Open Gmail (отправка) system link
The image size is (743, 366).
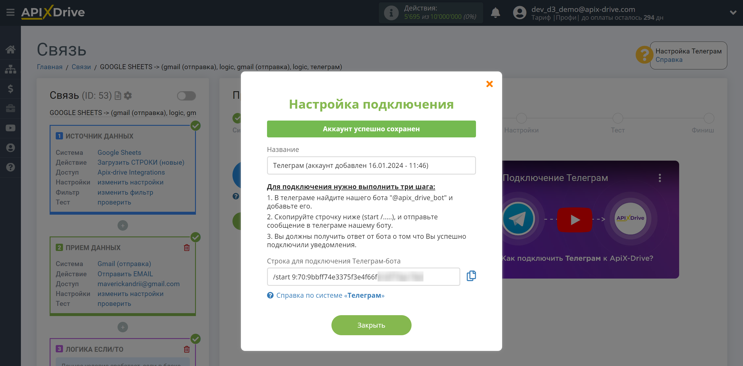pyautogui.click(x=124, y=264)
